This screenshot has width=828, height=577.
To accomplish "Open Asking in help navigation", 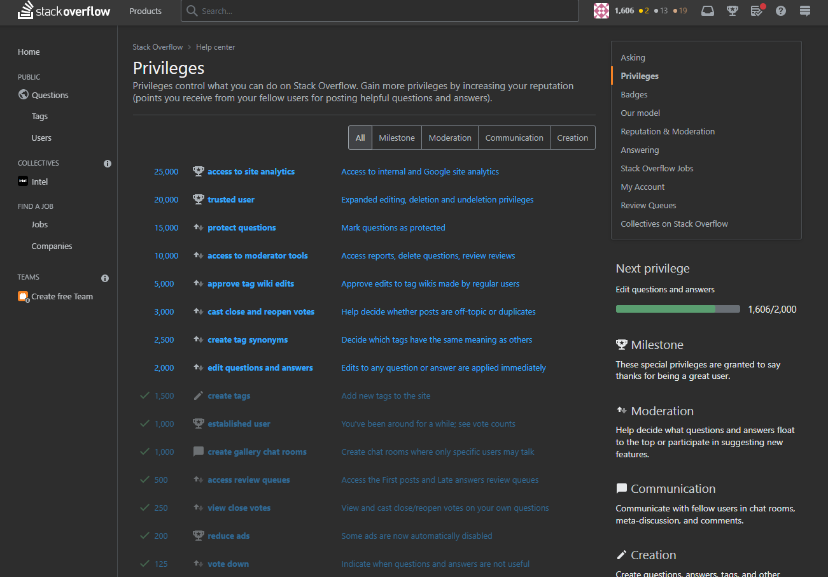I will [x=633, y=57].
